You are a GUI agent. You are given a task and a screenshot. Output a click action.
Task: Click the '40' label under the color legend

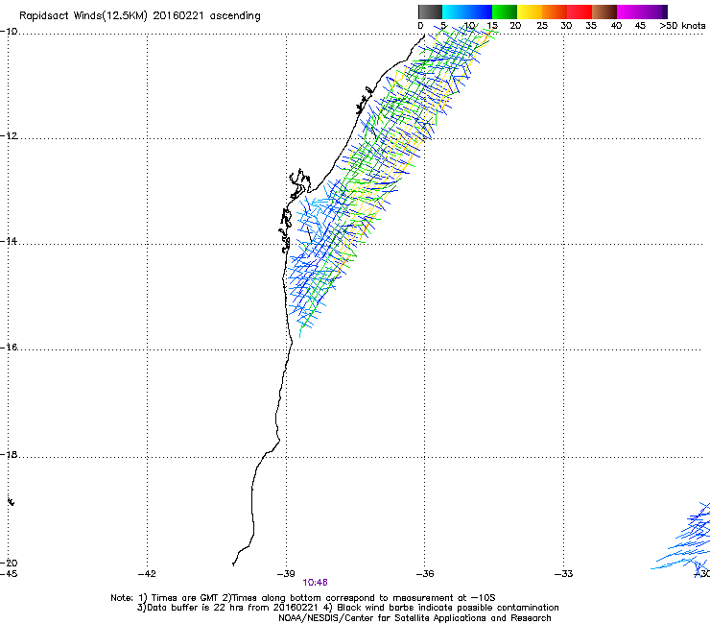pos(616,26)
